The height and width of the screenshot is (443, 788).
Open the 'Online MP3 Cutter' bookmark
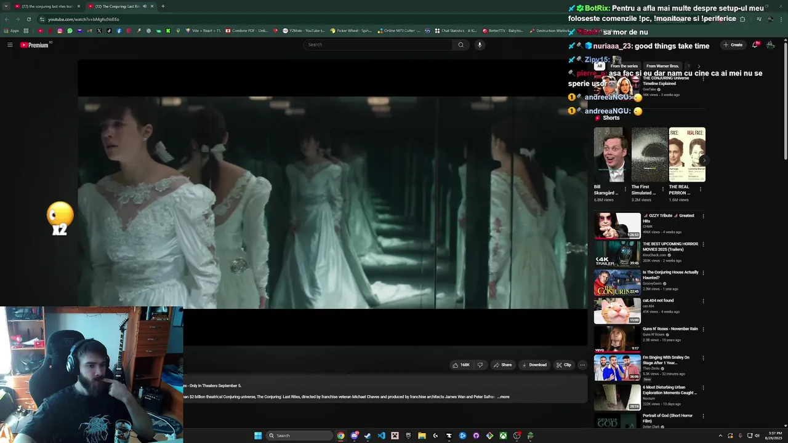click(399, 31)
